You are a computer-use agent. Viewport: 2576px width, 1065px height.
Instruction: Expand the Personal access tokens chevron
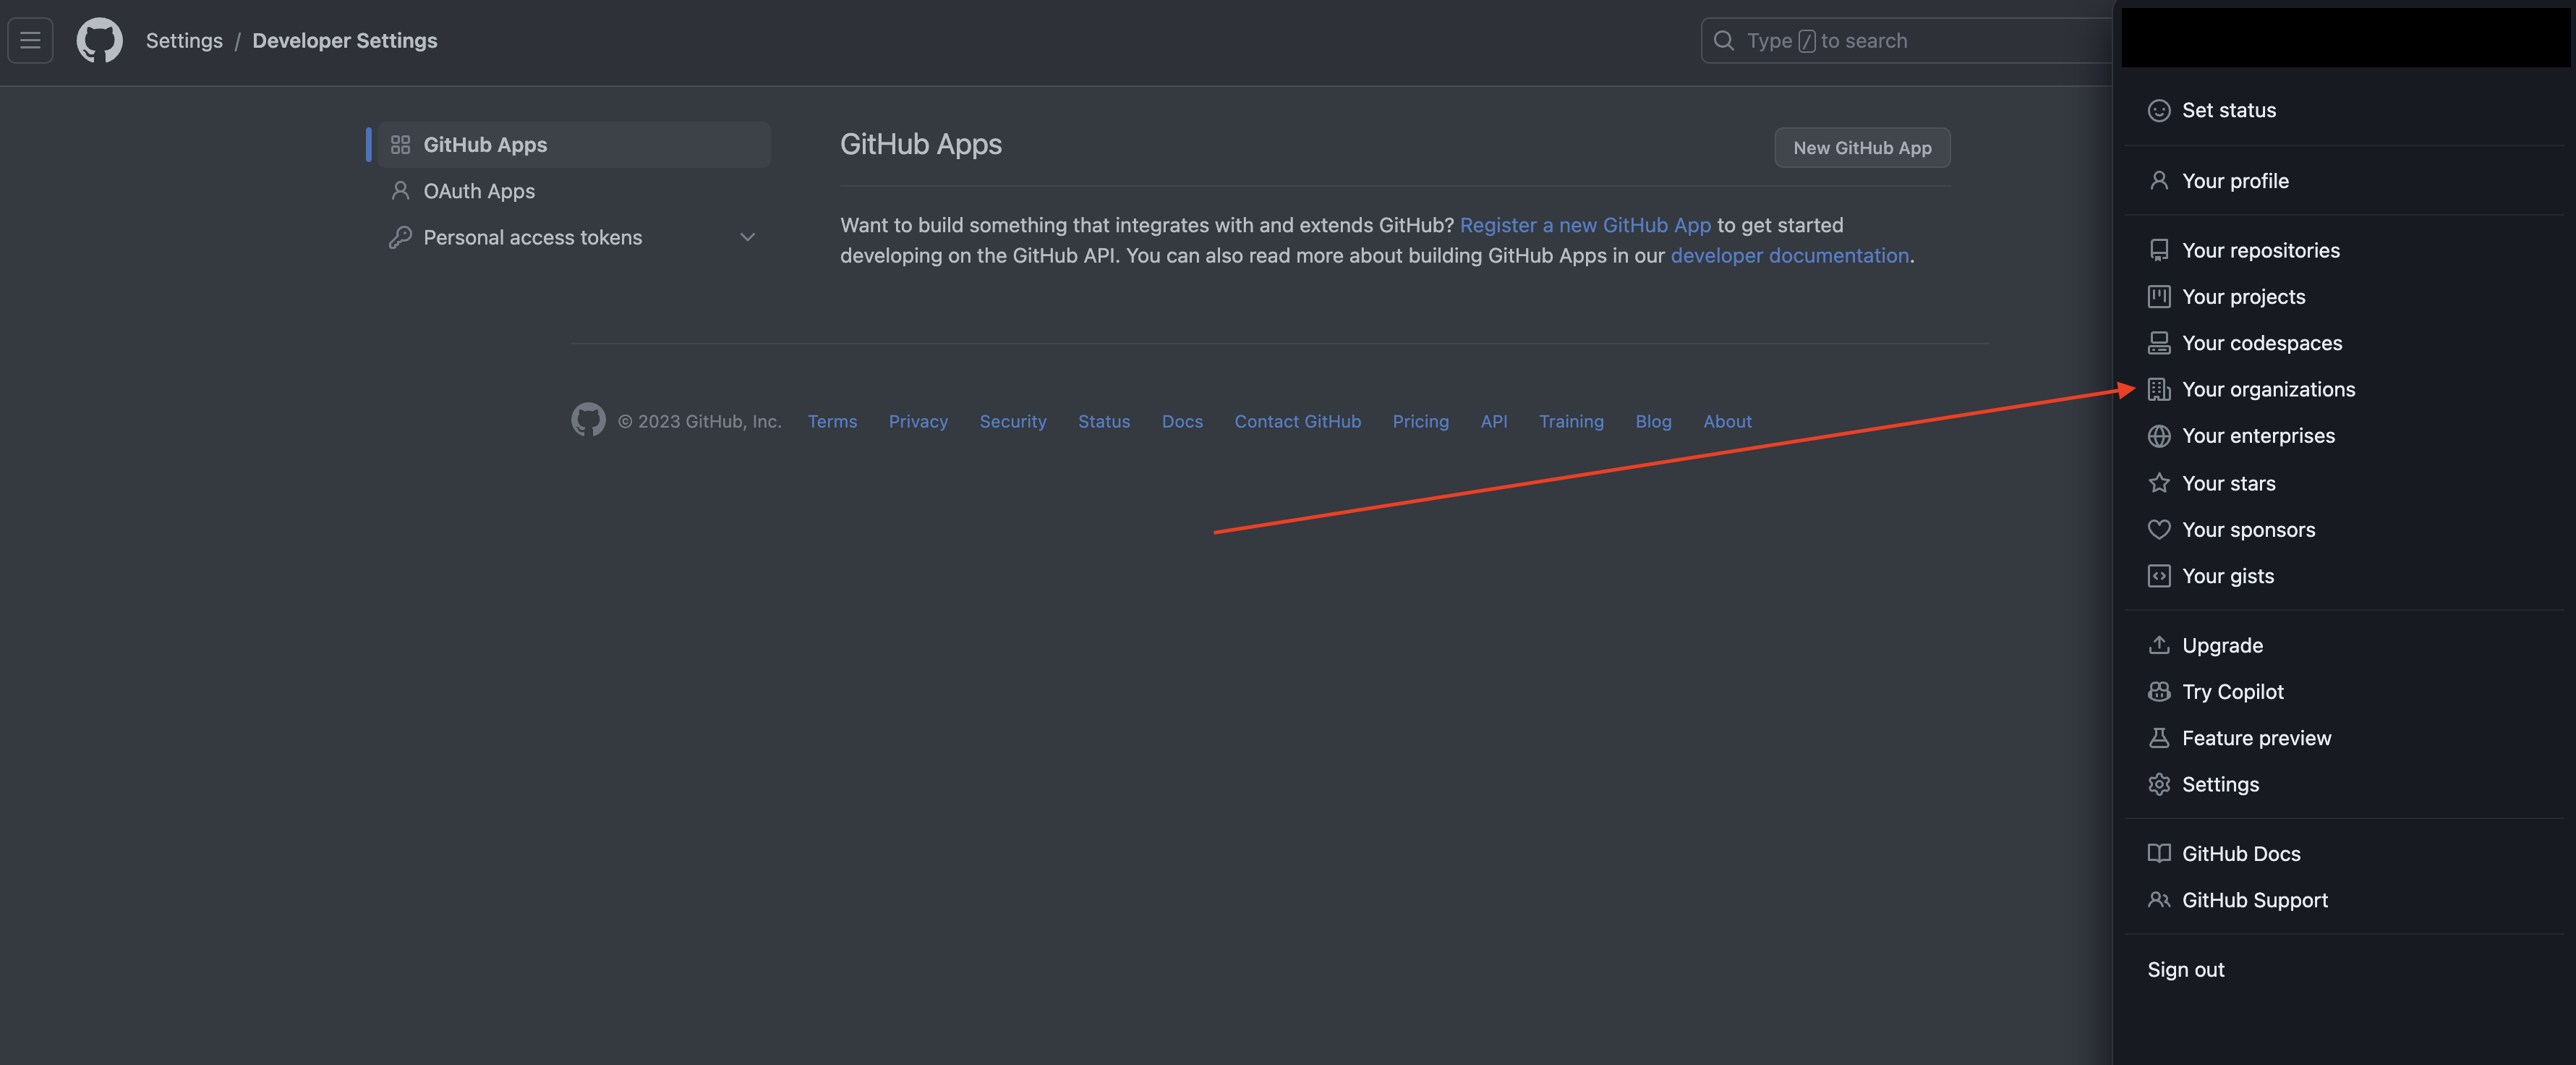(x=747, y=237)
